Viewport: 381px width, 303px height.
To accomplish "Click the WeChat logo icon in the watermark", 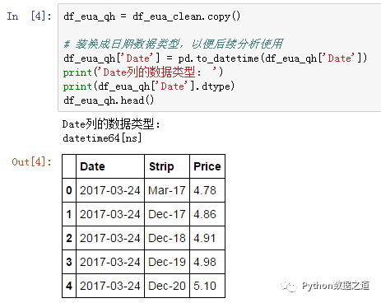I will 289,287.
